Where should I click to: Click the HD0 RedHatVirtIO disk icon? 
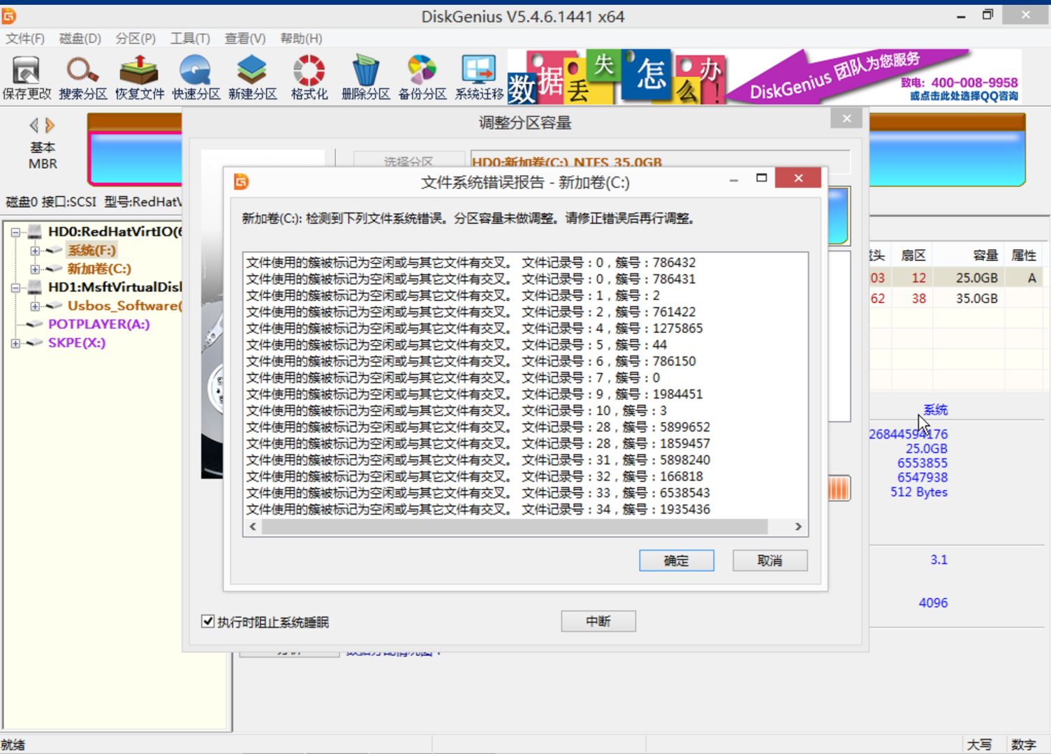point(34,232)
